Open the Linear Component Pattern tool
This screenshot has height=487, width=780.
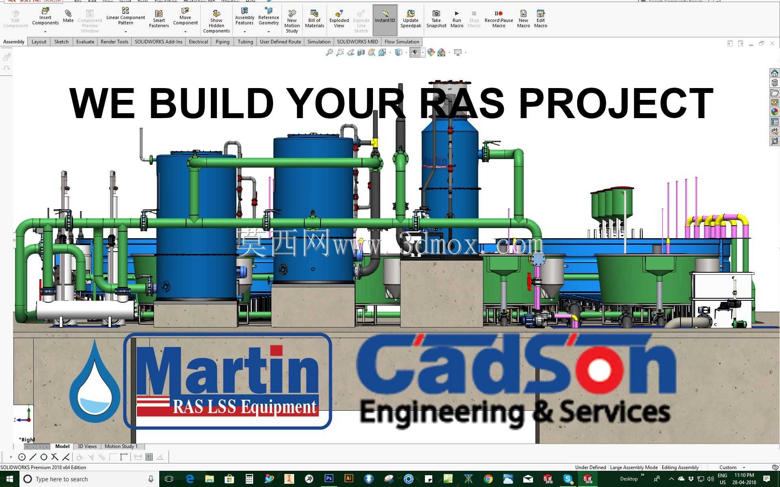coord(126,16)
